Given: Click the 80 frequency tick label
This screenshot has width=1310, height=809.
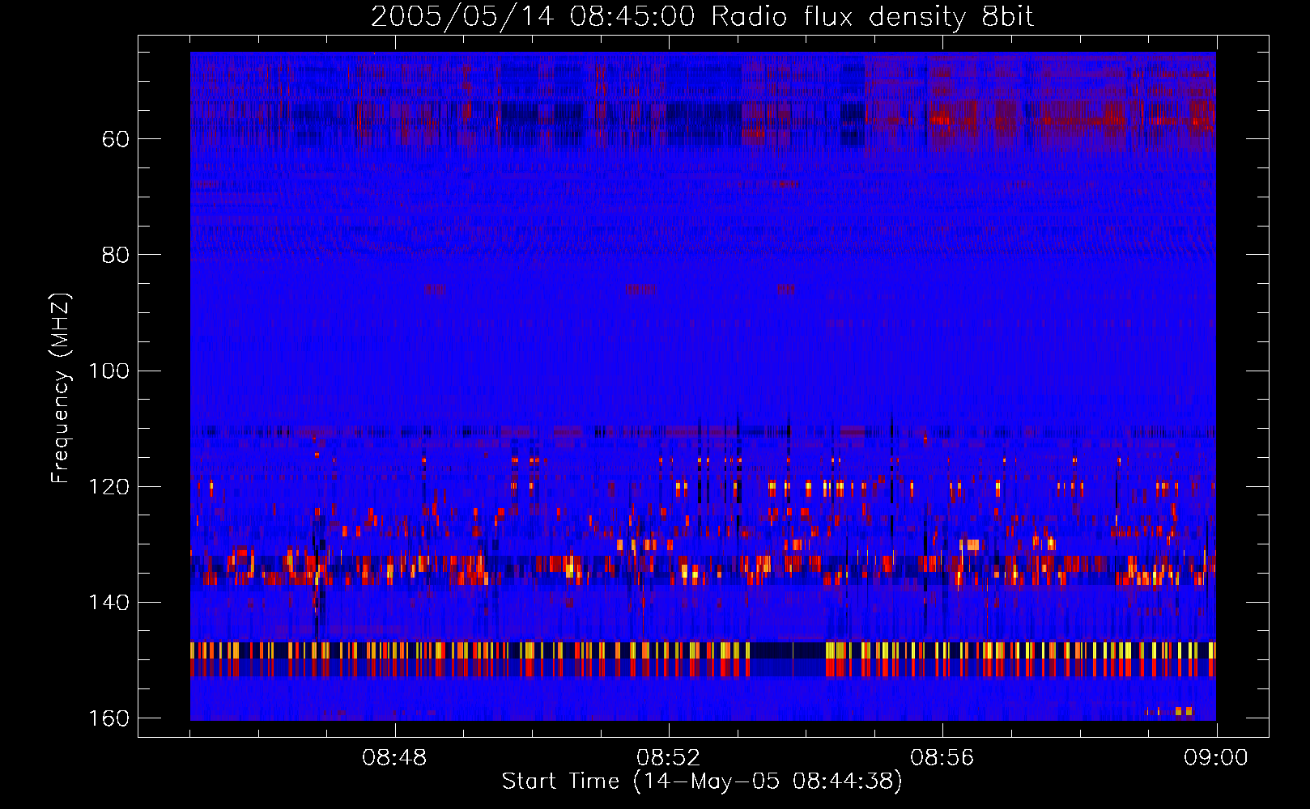Looking at the screenshot, I should click(x=116, y=255).
